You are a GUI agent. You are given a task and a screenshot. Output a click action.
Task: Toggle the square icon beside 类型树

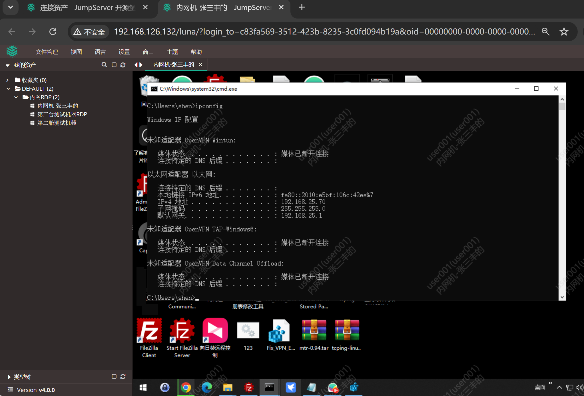[x=114, y=376]
